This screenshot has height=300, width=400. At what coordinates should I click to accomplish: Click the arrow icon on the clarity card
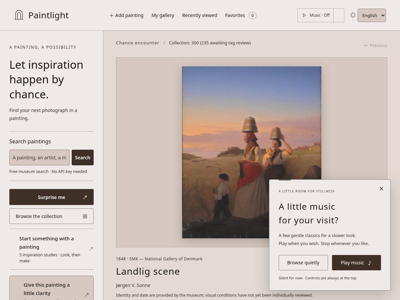click(87, 295)
